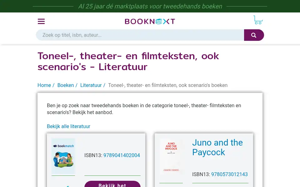Image resolution: width=300 pixels, height=187 pixels.
Task: Open the Boeken breadcrumb link
Action: (x=66, y=85)
